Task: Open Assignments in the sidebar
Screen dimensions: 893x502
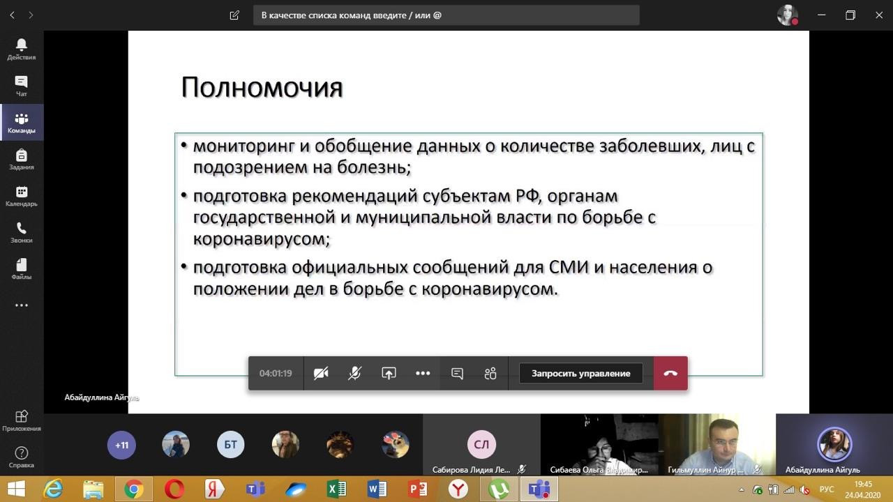Action: click(x=21, y=159)
